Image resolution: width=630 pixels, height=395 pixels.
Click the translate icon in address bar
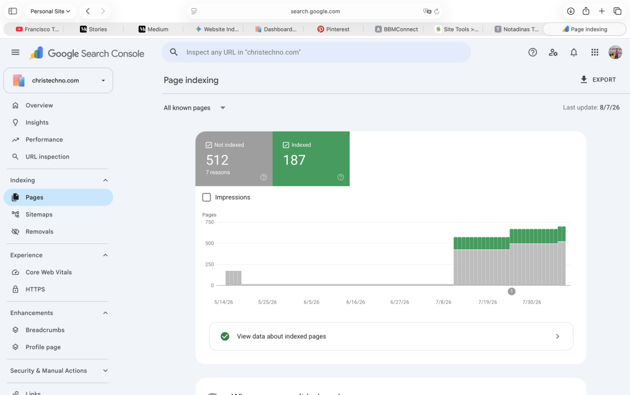pos(427,11)
